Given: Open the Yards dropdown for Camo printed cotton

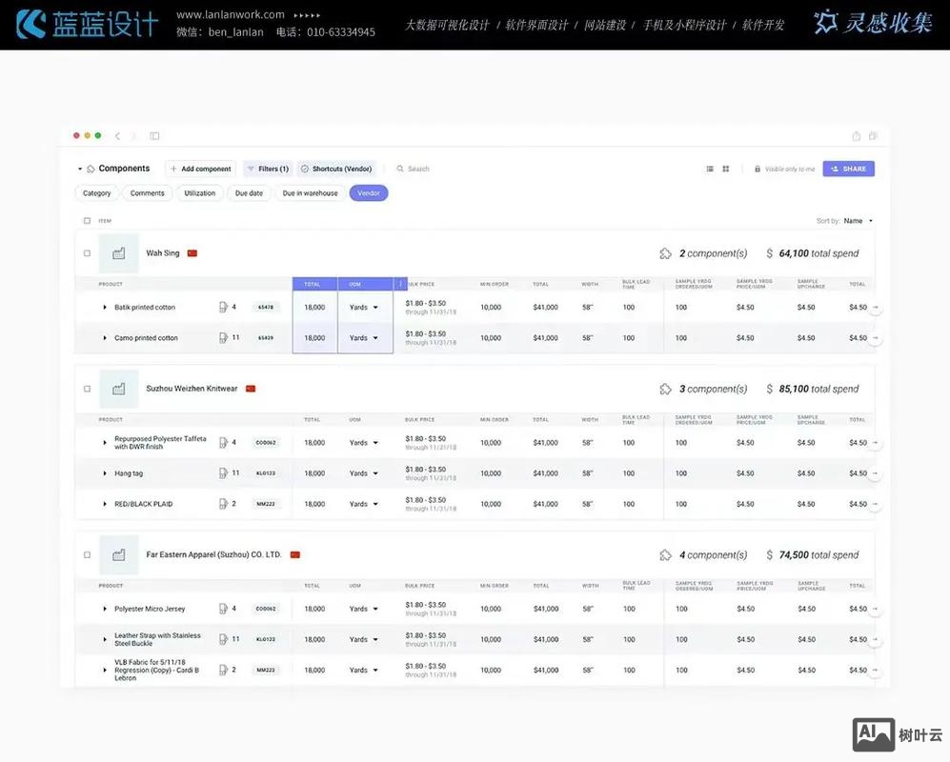Looking at the screenshot, I should pyautogui.click(x=364, y=338).
